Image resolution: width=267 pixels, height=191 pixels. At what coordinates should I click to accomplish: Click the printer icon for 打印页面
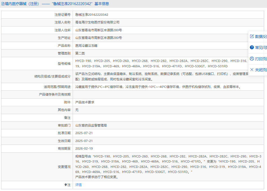pyautogui.click(x=252, y=59)
